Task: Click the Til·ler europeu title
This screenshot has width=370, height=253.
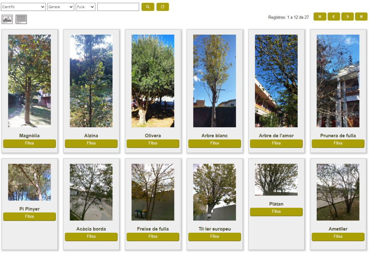Action: click(x=215, y=229)
